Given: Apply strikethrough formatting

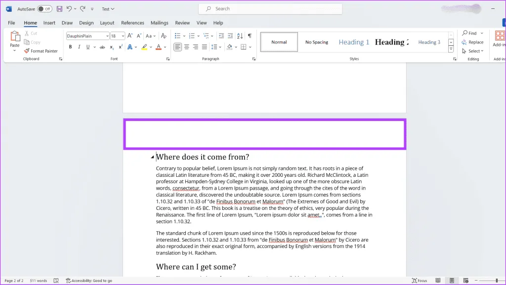Looking at the screenshot, I should 102,47.
